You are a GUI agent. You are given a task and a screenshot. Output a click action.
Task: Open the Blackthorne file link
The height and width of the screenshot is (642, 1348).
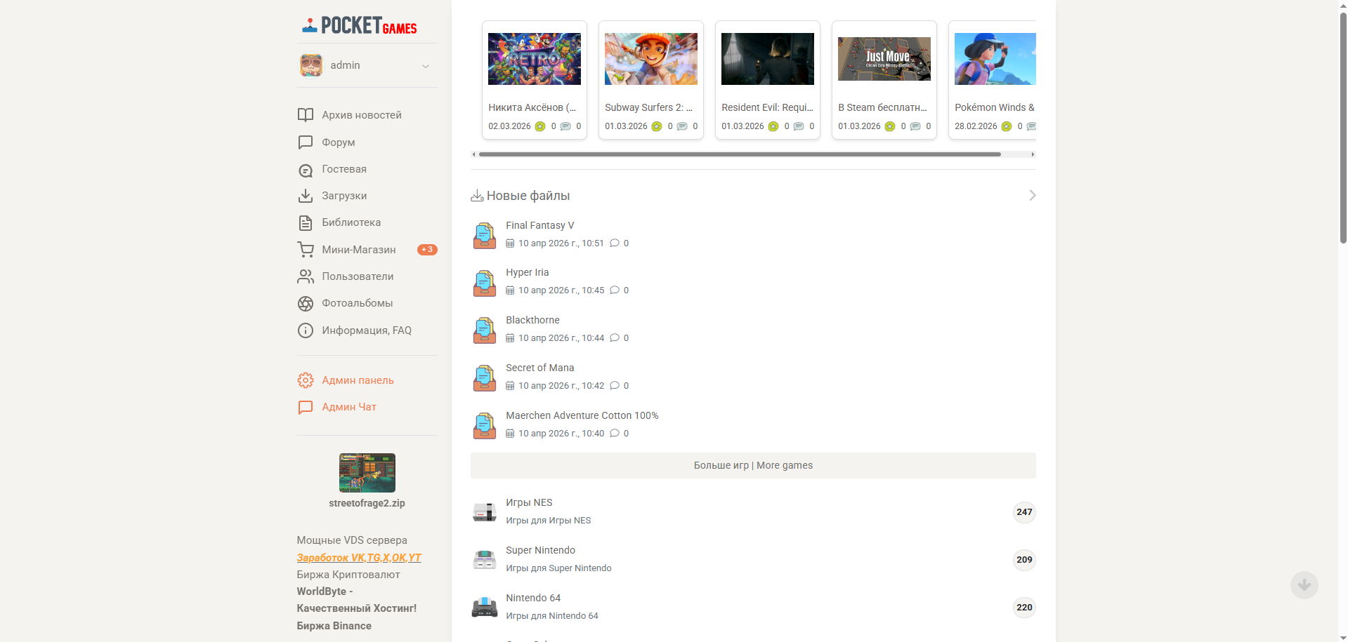(532, 320)
